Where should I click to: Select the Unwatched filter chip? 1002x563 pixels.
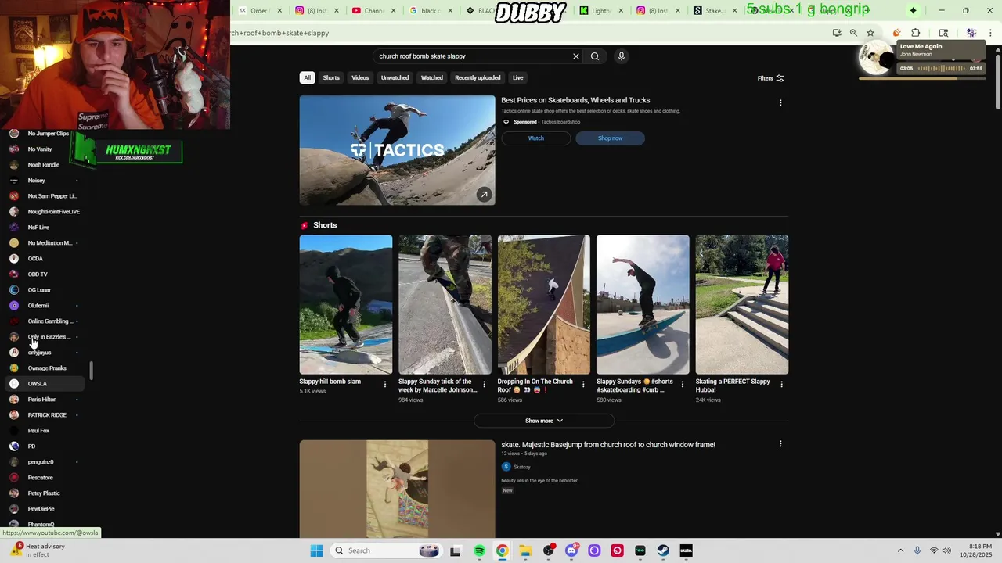[395, 77]
